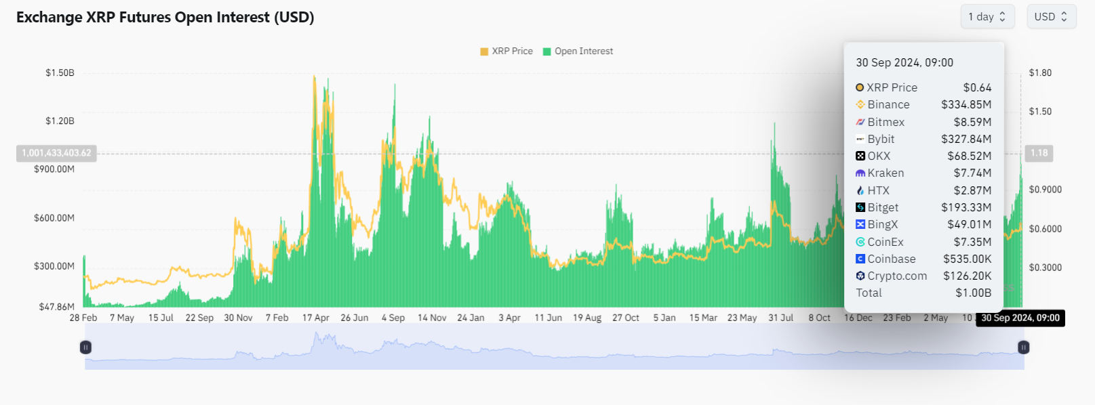Screen dimensions: 1095x405
Task: Click the right axis crosshair label 1.18
Action: coord(1039,153)
